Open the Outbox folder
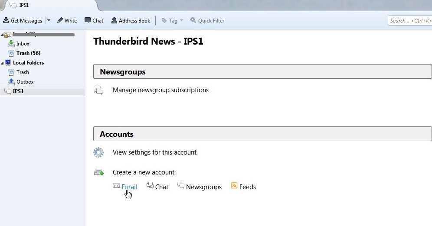This screenshot has width=432, height=226. 25,82
